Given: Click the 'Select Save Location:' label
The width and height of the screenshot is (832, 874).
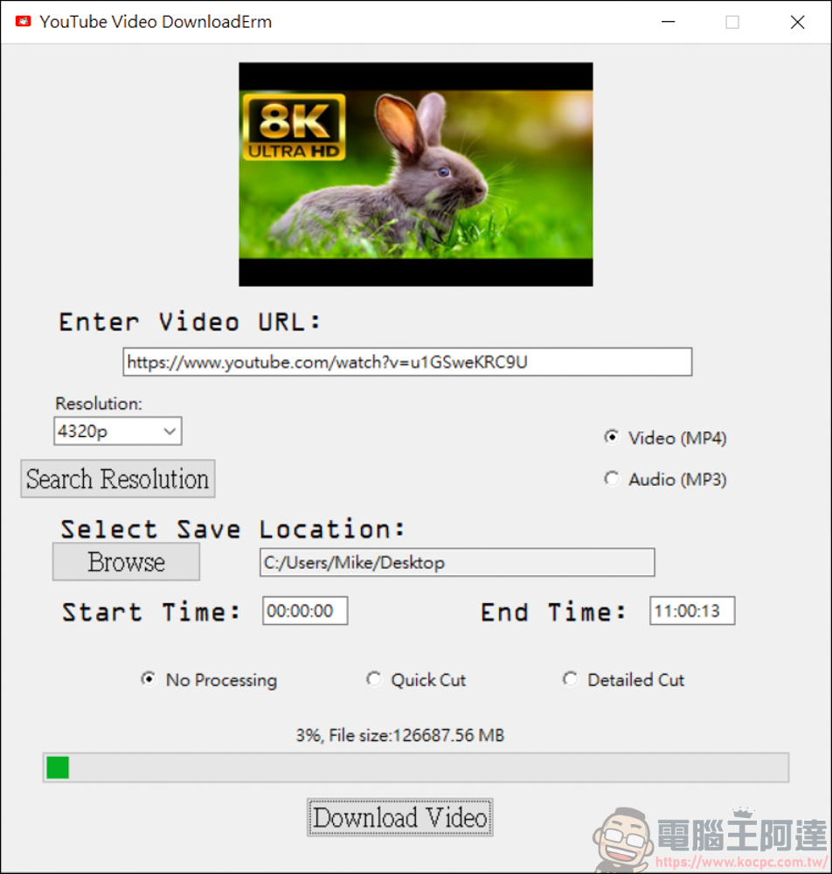Looking at the screenshot, I should [x=233, y=529].
